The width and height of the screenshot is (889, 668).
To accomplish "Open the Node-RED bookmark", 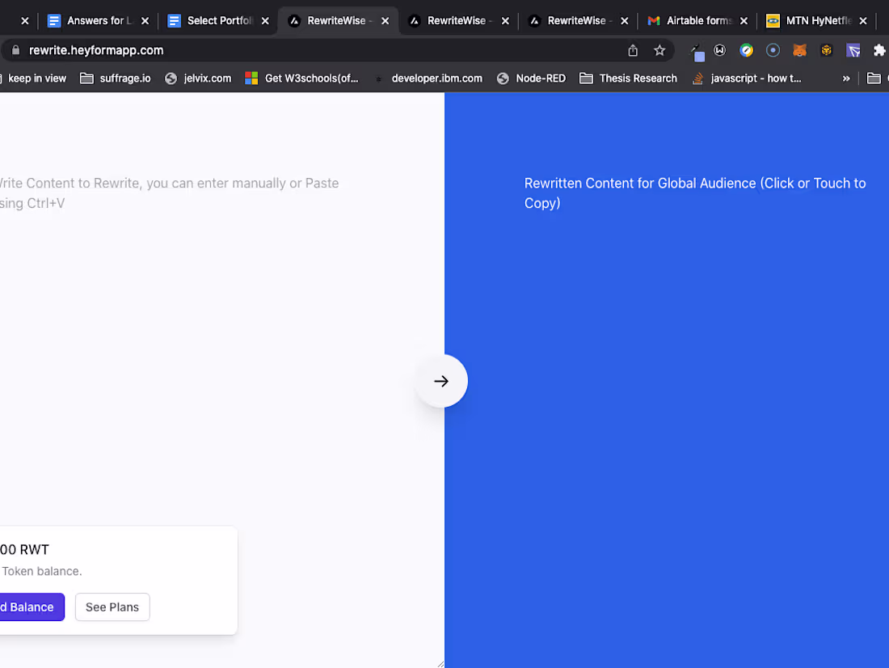I will tap(532, 78).
